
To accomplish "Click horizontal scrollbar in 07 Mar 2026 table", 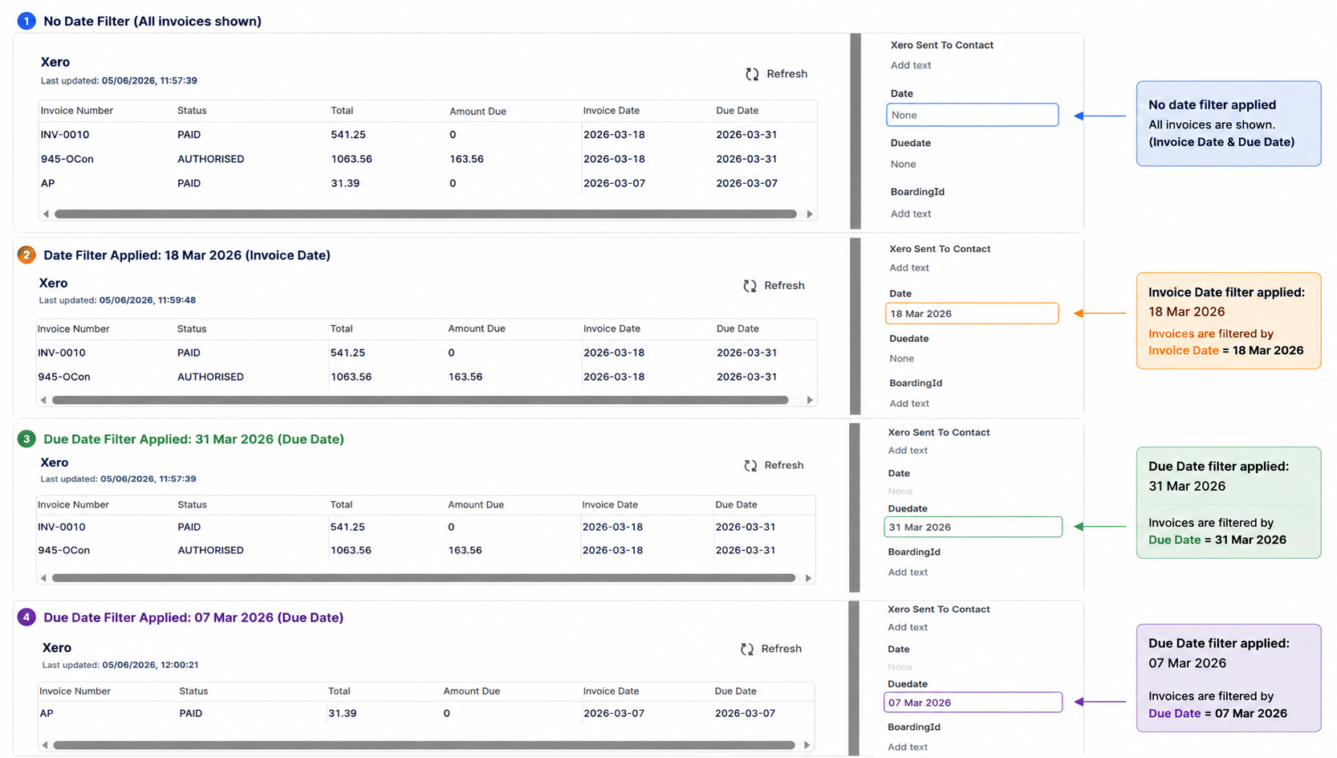I will coord(424,745).
